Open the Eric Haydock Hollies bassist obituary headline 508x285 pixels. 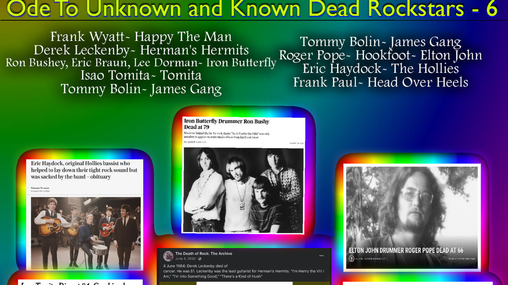pos(84,170)
